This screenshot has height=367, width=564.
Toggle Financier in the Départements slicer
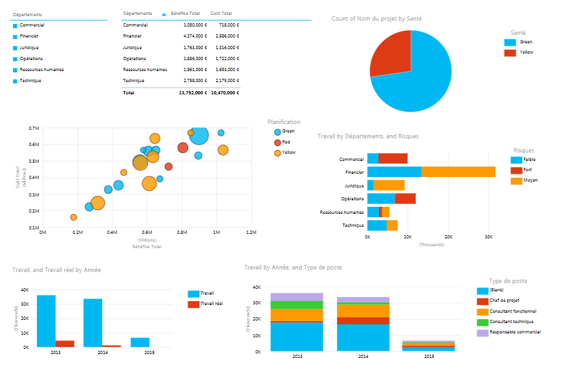pyautogui.click(x=29, y=36)
